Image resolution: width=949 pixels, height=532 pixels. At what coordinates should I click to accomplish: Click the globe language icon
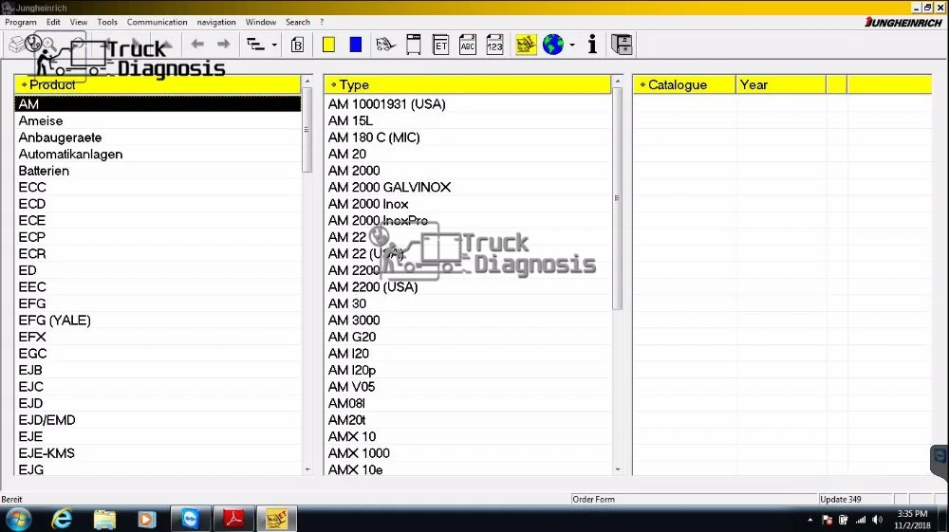553,45
